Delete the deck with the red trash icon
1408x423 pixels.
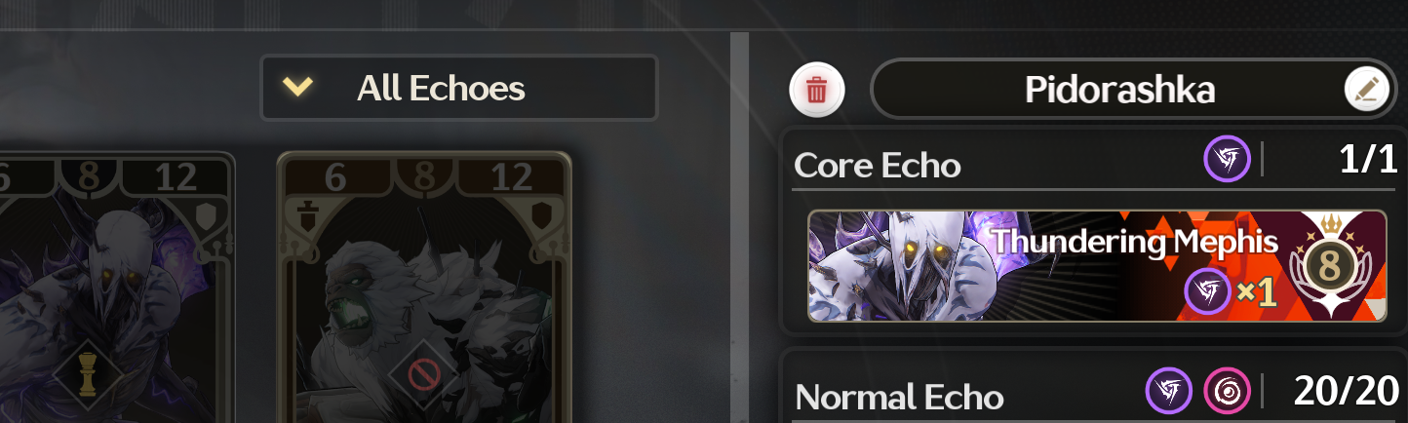817,91
